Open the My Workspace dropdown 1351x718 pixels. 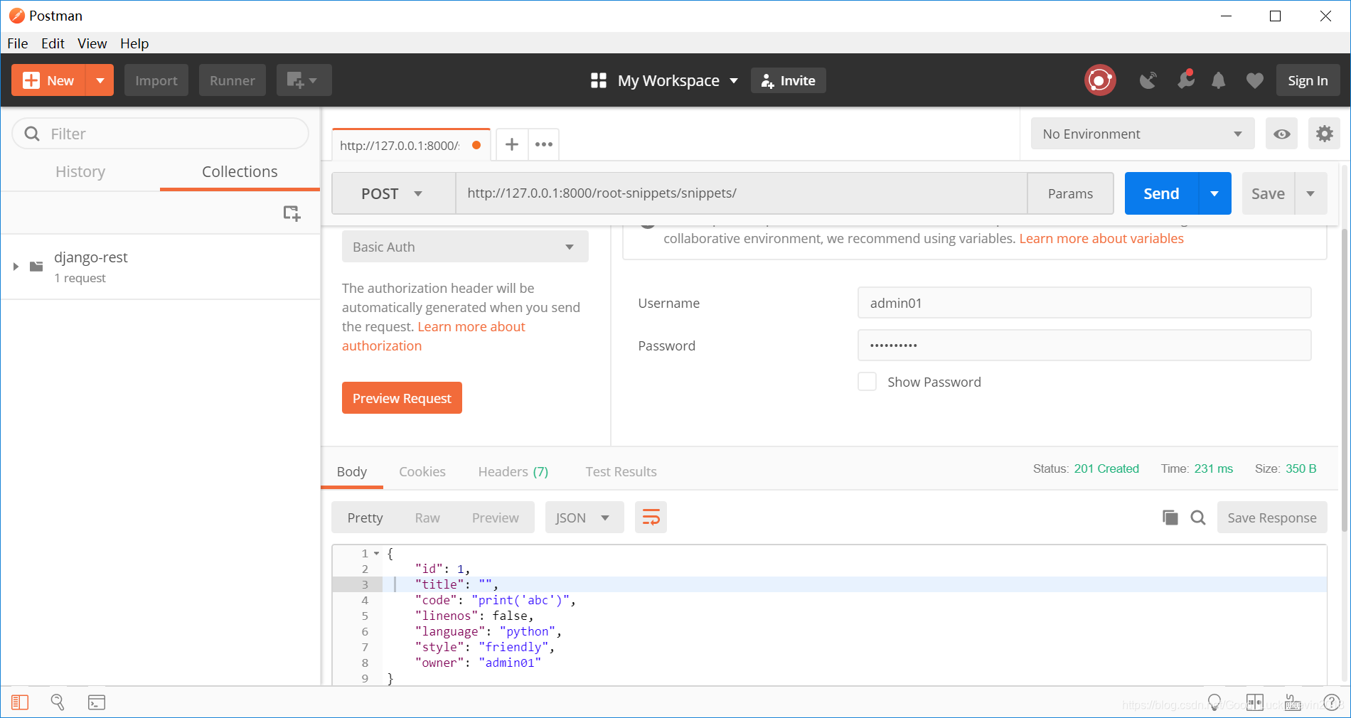pos(678,80)
